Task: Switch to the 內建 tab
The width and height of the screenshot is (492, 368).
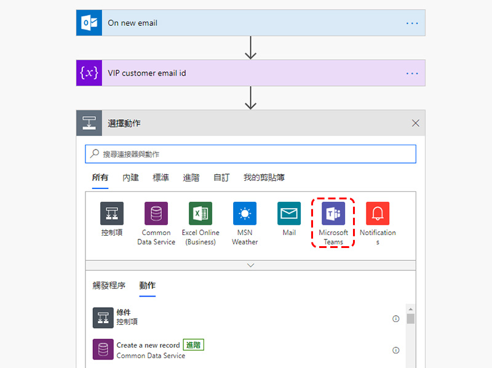Action: pyautogui.click(x=130, y=178)
